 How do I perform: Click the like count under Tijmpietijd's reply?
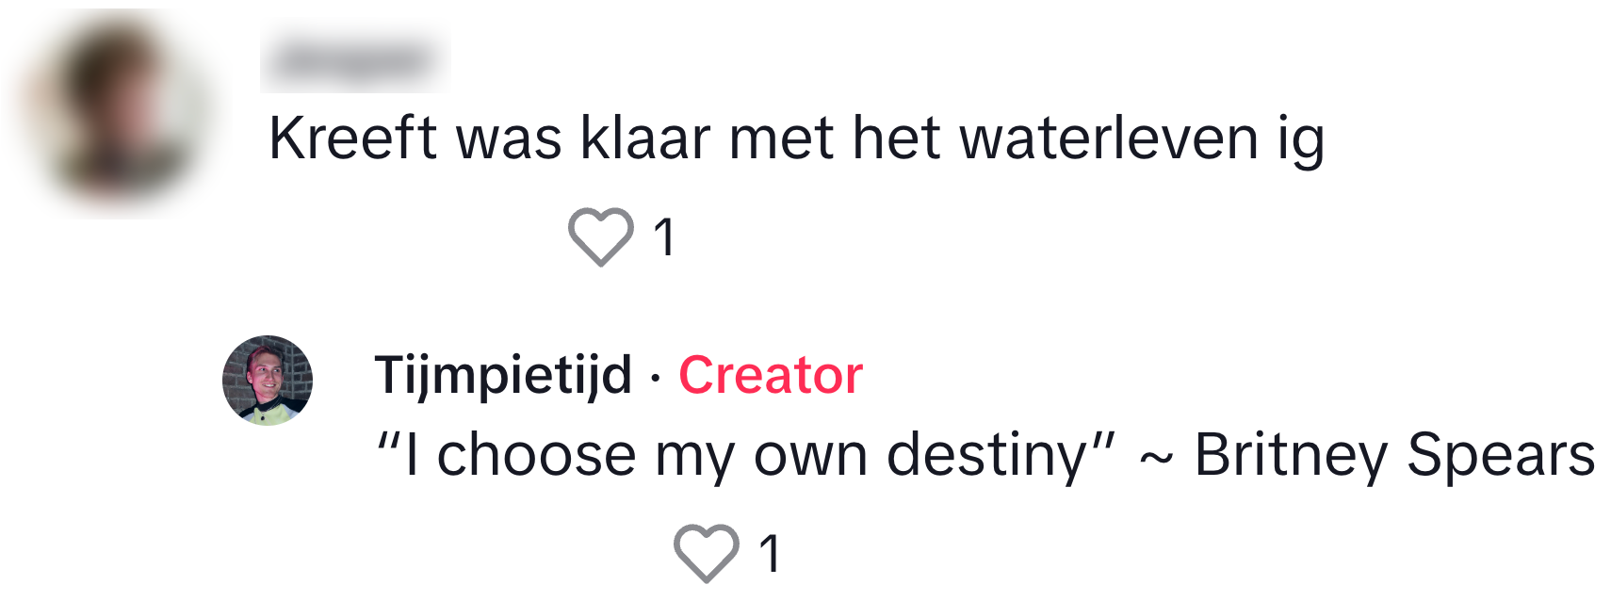[x=771, y=553]
